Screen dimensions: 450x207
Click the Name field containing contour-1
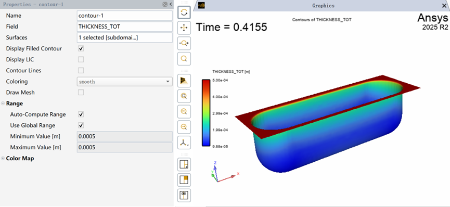pyautogui.click(x=124, y=16)
